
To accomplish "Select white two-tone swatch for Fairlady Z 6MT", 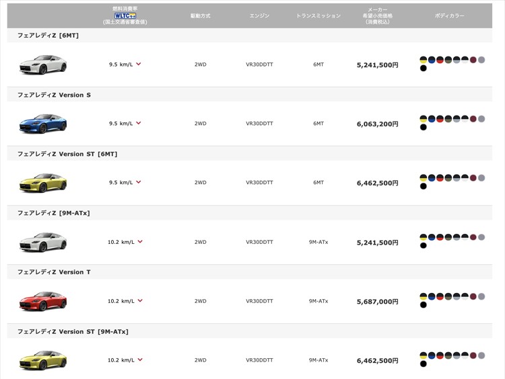I will 465,60.
